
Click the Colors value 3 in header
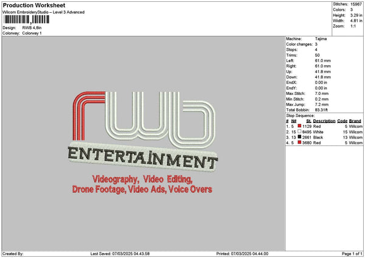(x=352, y=10)
